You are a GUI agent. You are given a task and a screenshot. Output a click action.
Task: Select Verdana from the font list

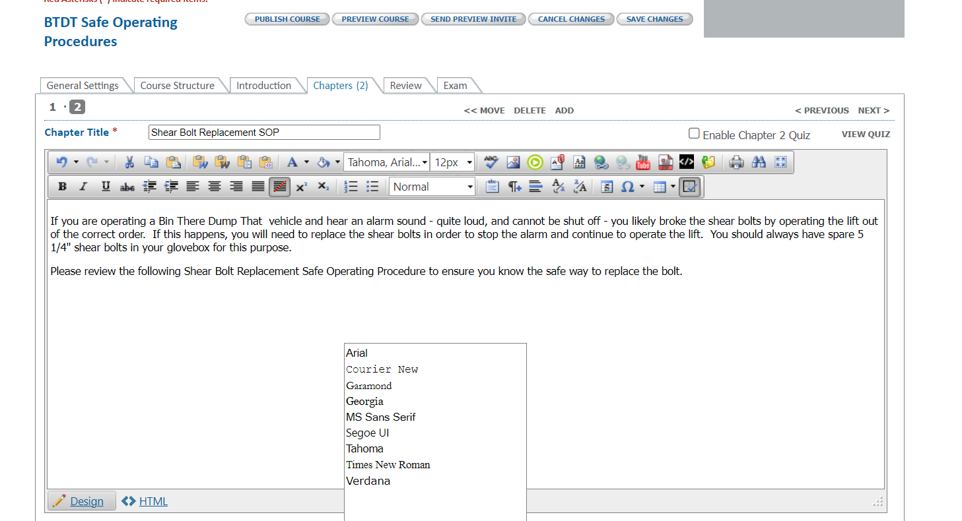pos(368,481)
